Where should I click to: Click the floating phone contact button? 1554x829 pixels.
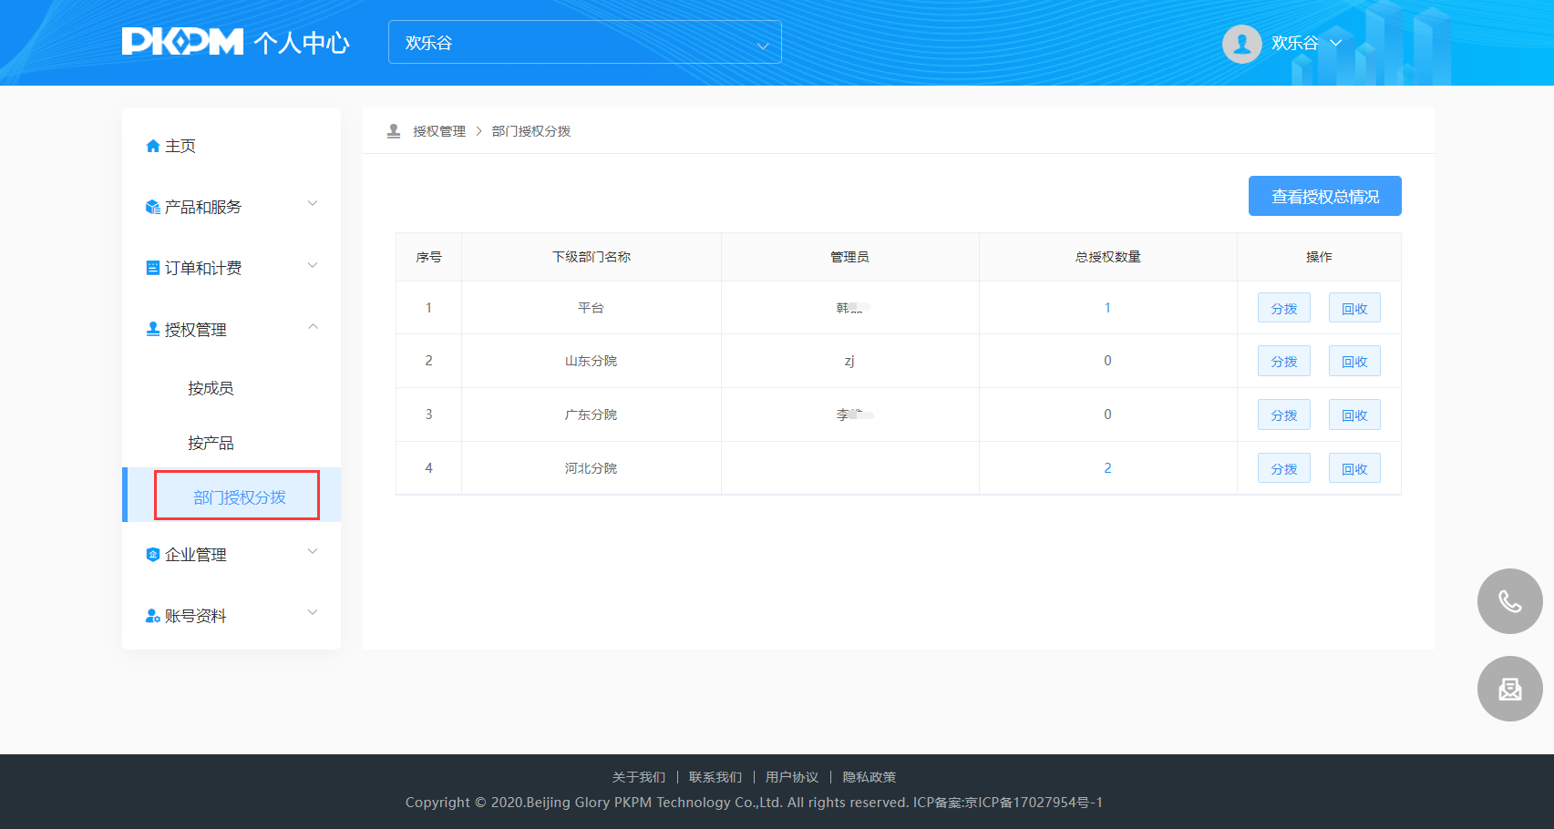pyautogui.click(x=1509, y=601)
